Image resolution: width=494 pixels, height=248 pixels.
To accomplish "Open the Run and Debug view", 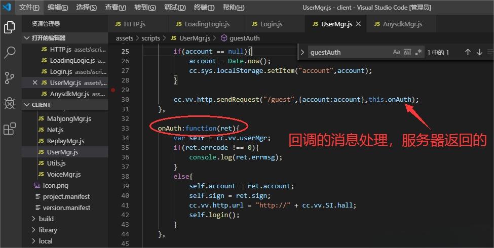I will pos(10,103).
